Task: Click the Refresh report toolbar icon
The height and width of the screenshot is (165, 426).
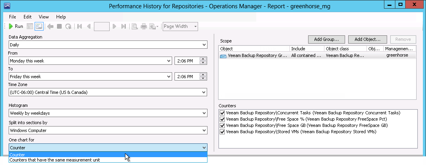Action: coord(68,26)
